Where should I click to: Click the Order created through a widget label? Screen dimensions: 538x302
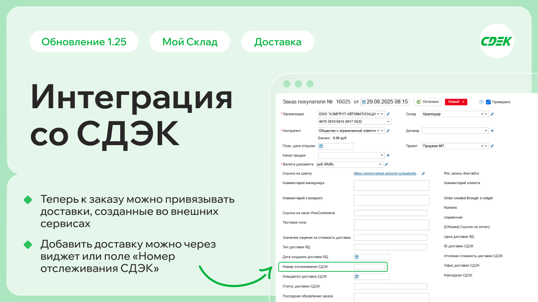(x=468, y=198)
